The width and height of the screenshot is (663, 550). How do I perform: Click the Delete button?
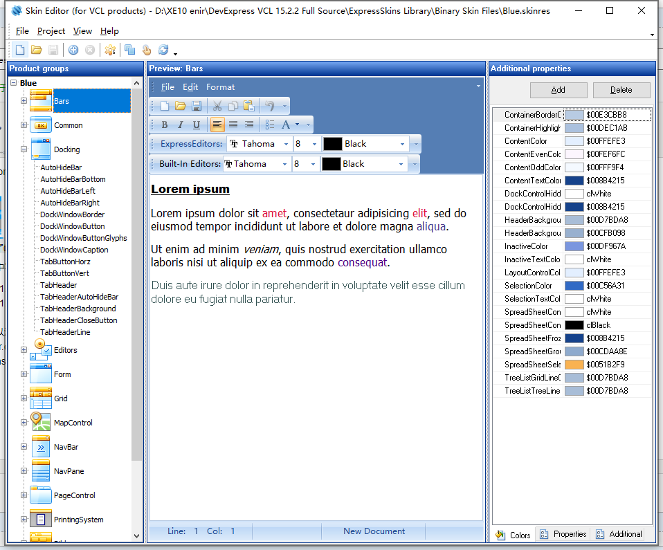[621, 90]
